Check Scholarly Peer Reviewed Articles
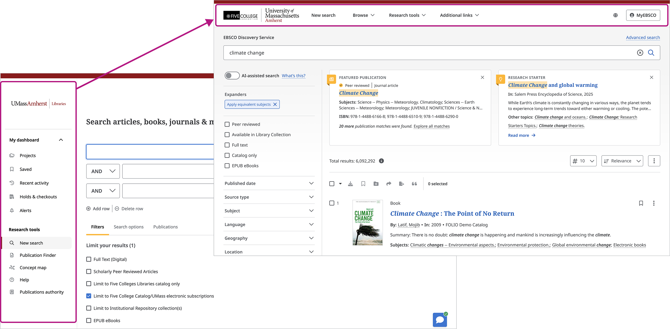This screenshot has width=670, height=329. click(x=89, y=272)
